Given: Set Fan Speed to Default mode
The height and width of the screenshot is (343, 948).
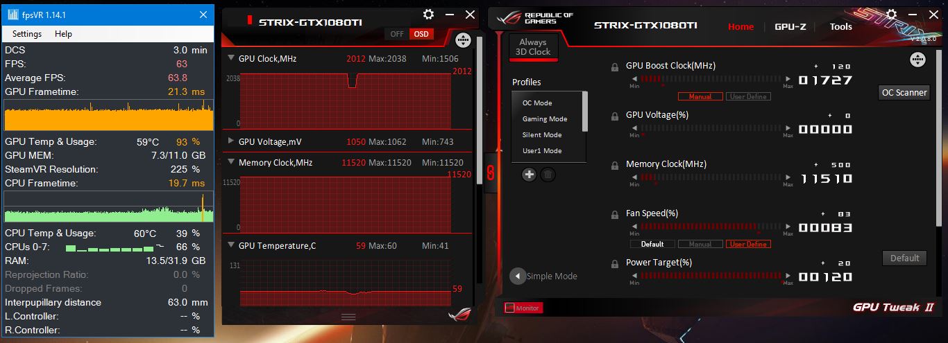Looking at the screenshot, I should 652,244.
